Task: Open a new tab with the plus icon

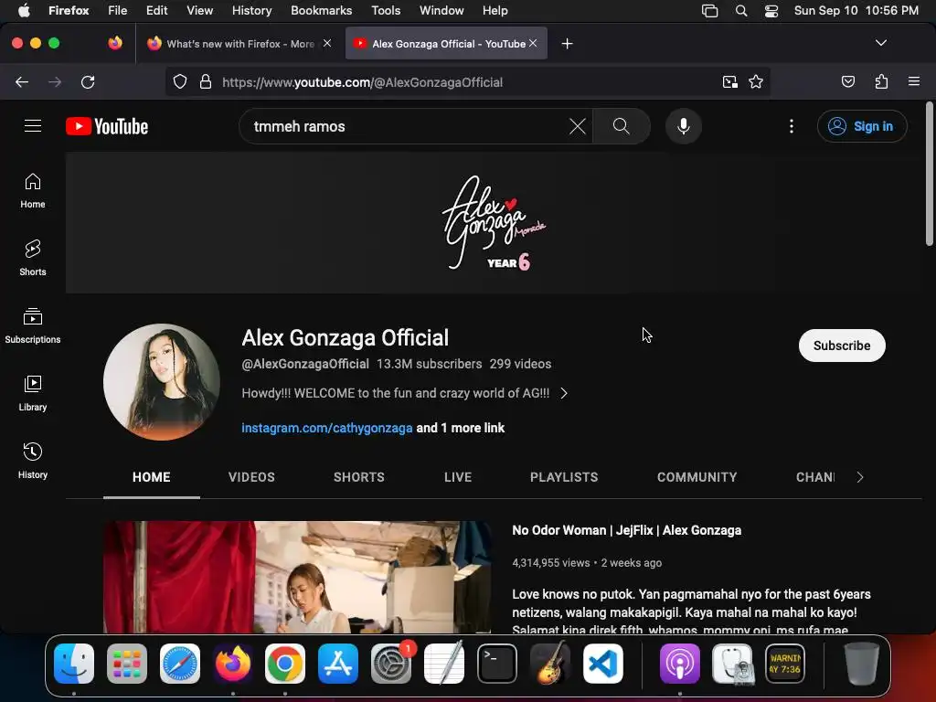Action: tap(567, 44)
